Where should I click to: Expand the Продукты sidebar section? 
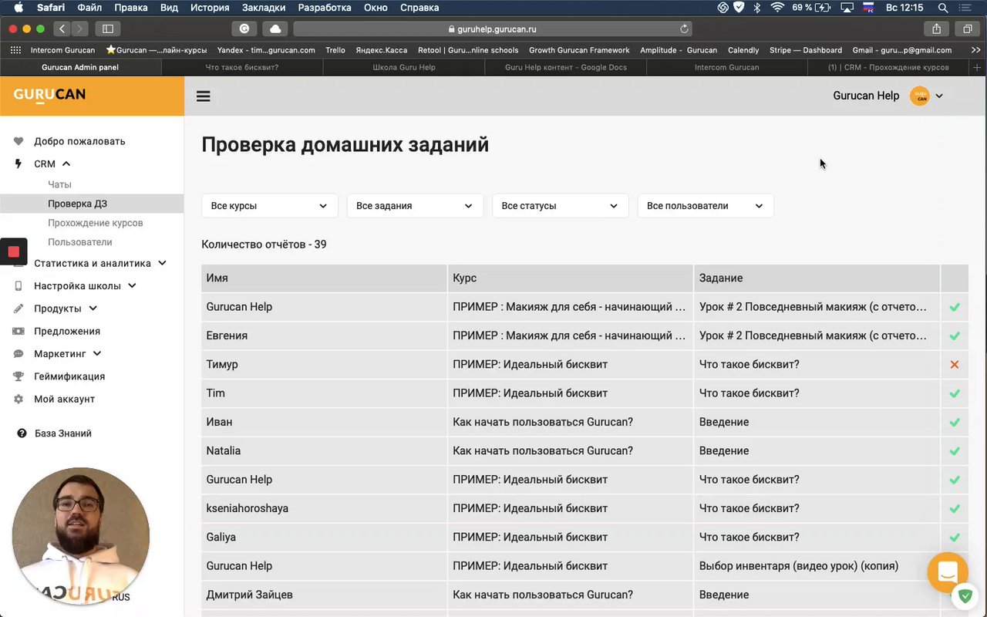pyautogui.click(x=93, y=308)
